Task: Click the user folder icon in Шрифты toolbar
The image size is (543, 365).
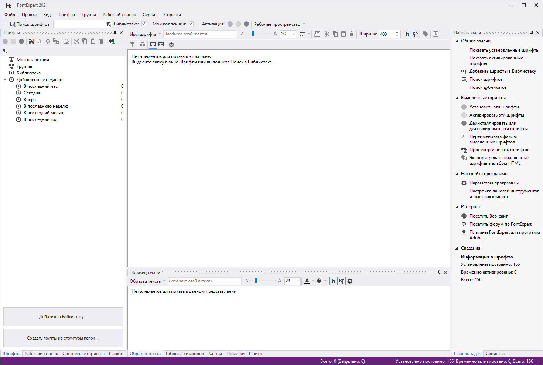Action: (31, 41)
